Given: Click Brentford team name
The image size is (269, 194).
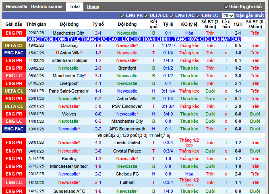Looking at the screenshot, I should [127, 68].
